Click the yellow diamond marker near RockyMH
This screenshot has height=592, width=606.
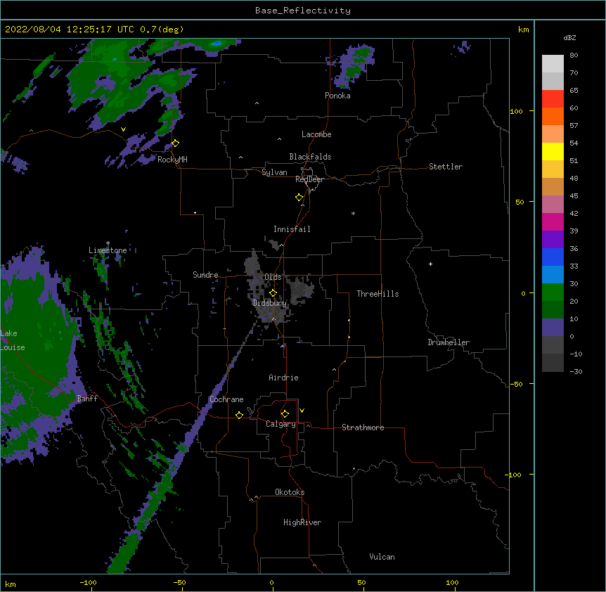pyautogui.click(x=176, y=143)
